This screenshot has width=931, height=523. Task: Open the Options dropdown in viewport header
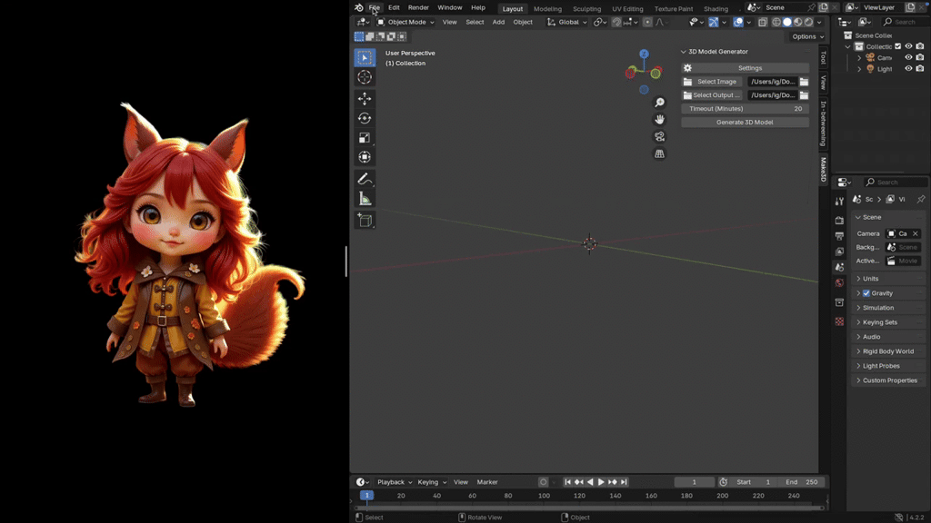(x=808, y=36)
